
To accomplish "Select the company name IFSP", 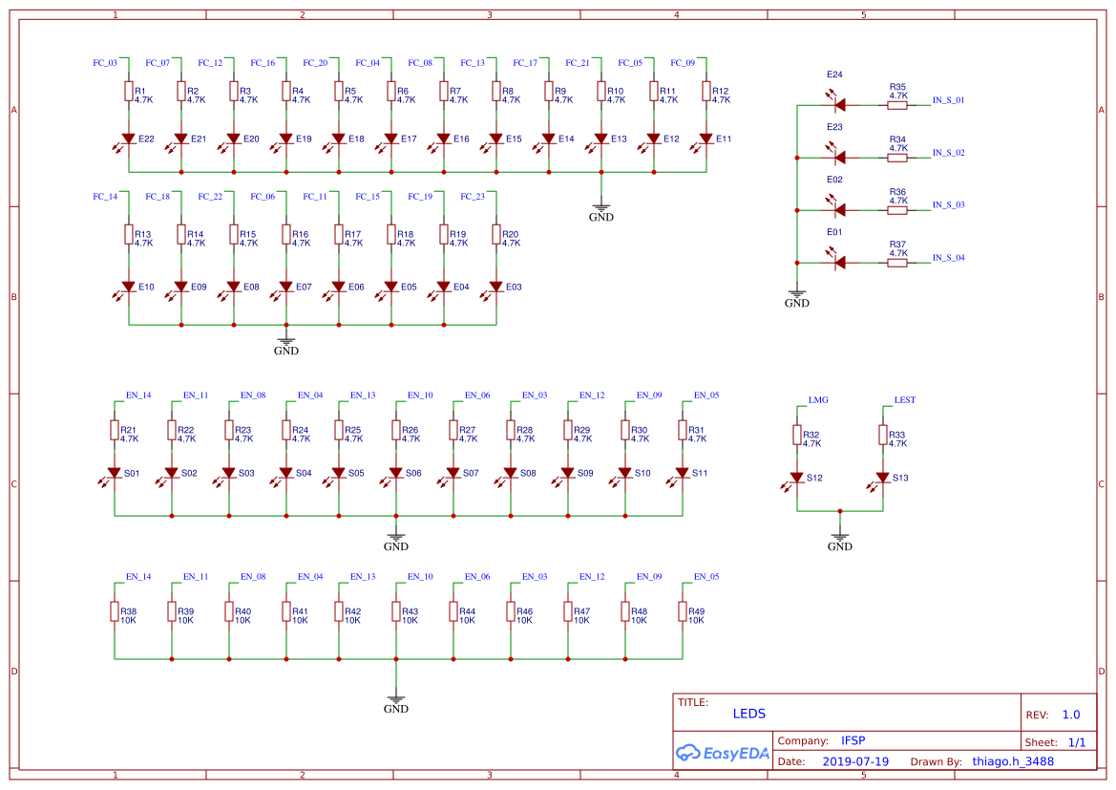I will 853,741.
